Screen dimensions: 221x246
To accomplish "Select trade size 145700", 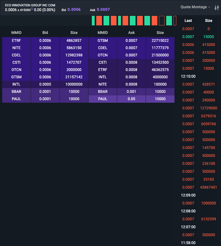I will click(208, 148).
